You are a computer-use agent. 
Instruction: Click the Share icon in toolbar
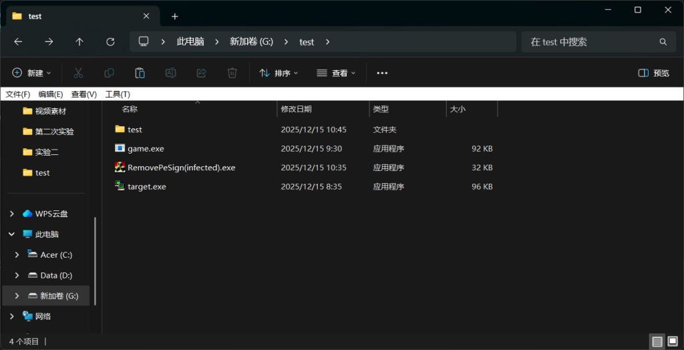click(201, 73)
